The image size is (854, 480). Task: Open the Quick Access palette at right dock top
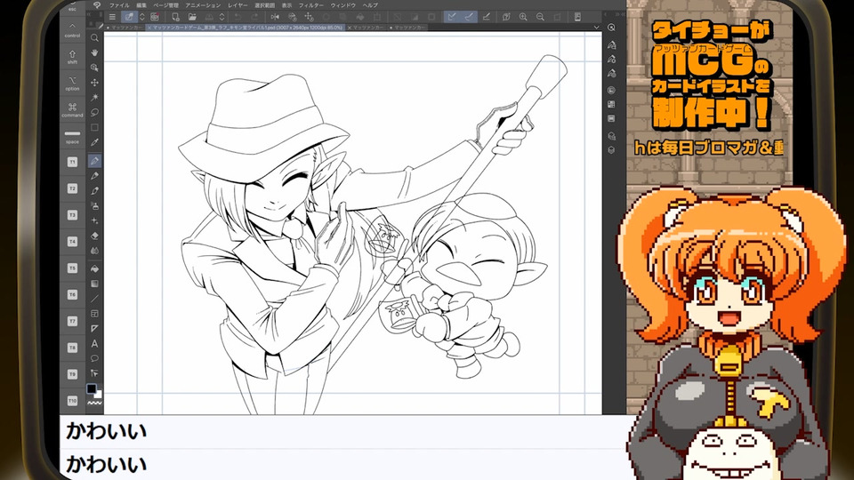pos(612,27)
